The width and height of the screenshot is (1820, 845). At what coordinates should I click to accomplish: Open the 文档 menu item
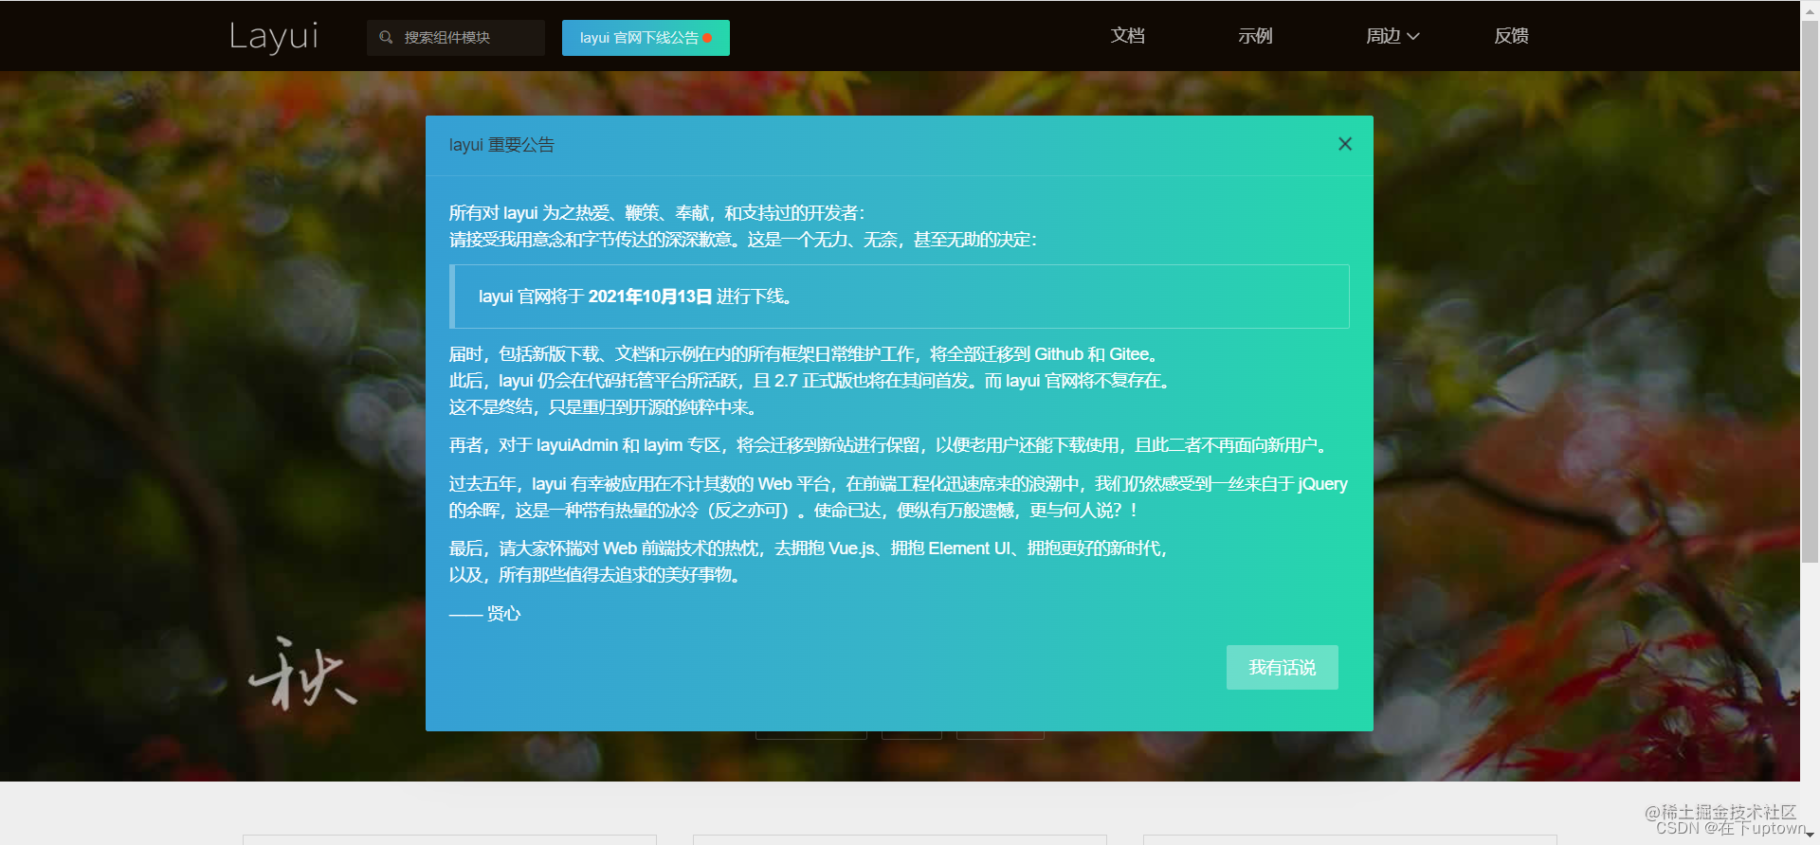coord(1128,36)
